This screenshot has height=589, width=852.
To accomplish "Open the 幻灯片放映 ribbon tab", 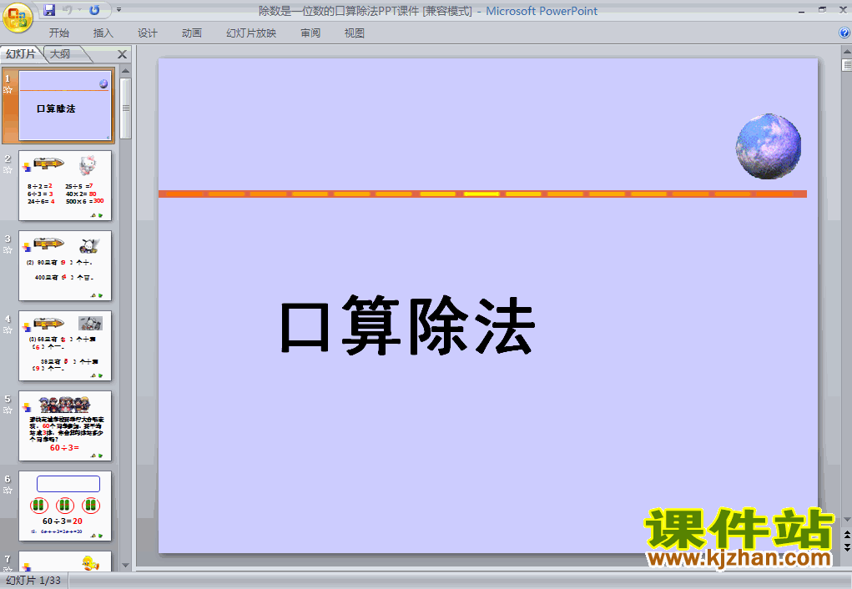I will tap(251, 33).
